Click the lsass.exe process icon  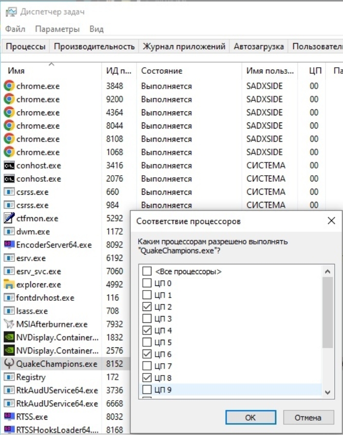click(x=9, y=310)
